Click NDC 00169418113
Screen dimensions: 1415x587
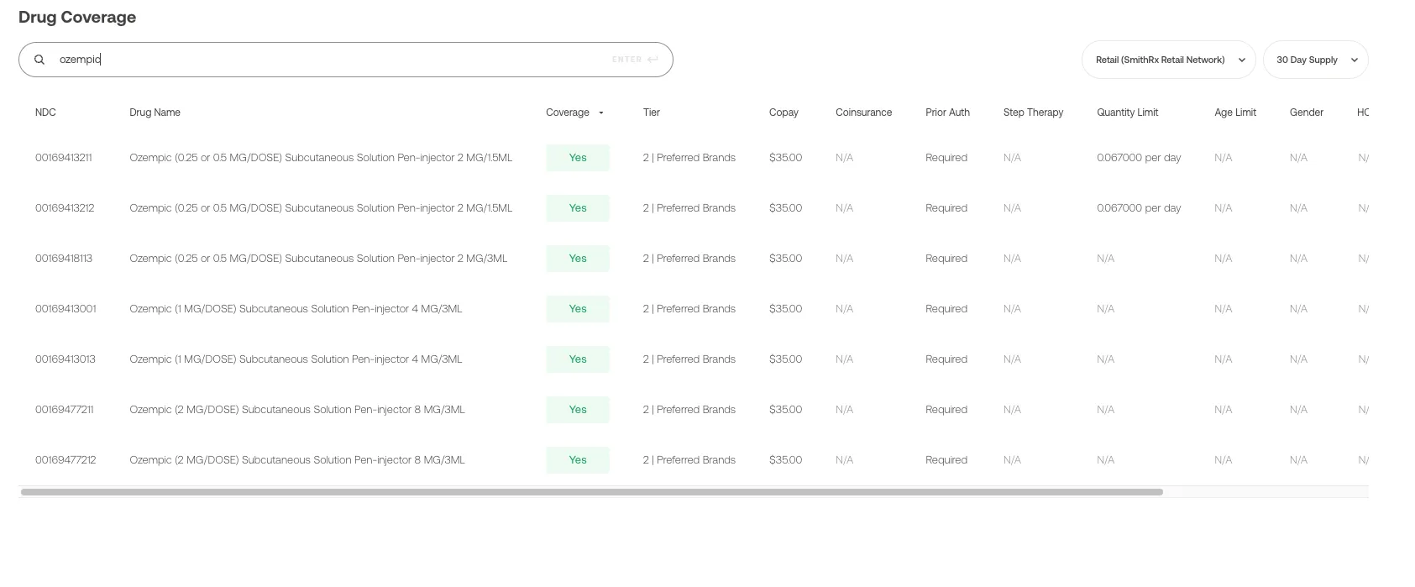coord(64,259)
